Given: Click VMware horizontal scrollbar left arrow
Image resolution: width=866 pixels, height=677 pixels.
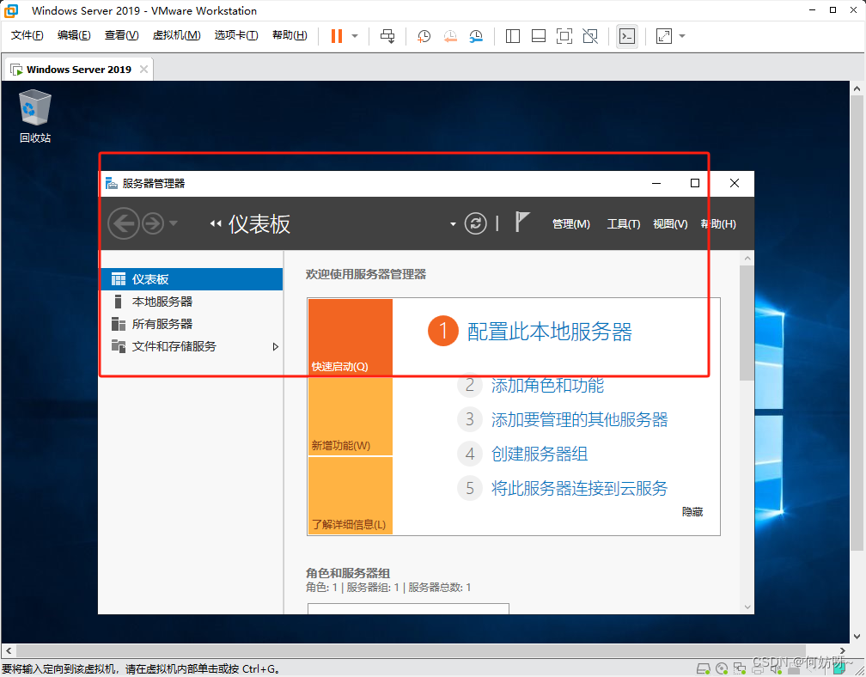Looking at the screenshot, I should [9, 651].
